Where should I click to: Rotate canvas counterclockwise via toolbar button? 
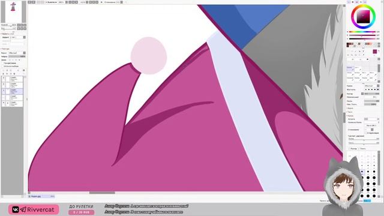[91, 2]
